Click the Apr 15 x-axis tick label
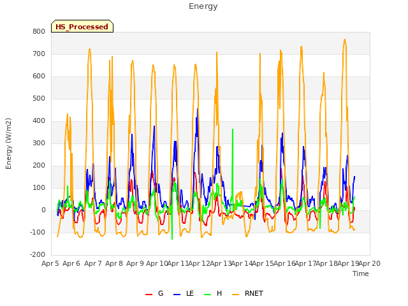The height and width of the screenshot is (306, 408). point(263,263)
